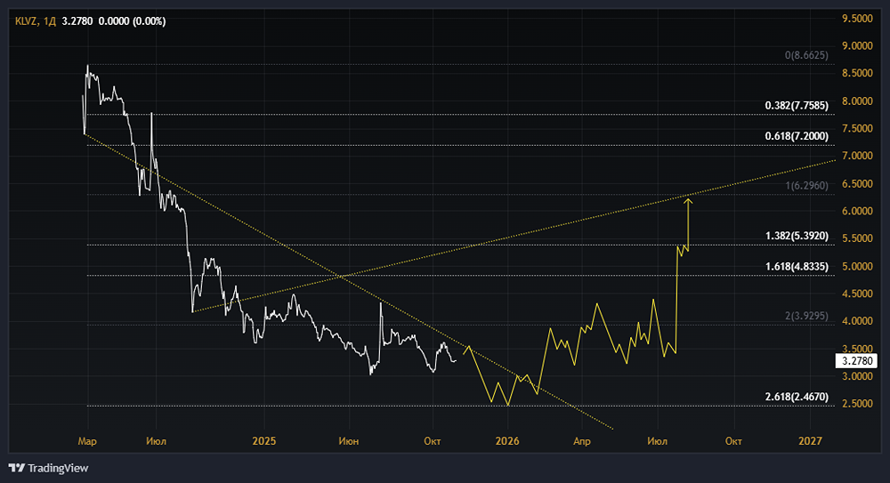Click the 2026 mark on time axis
Screen dimensions: 890x483
click(507, 440)
